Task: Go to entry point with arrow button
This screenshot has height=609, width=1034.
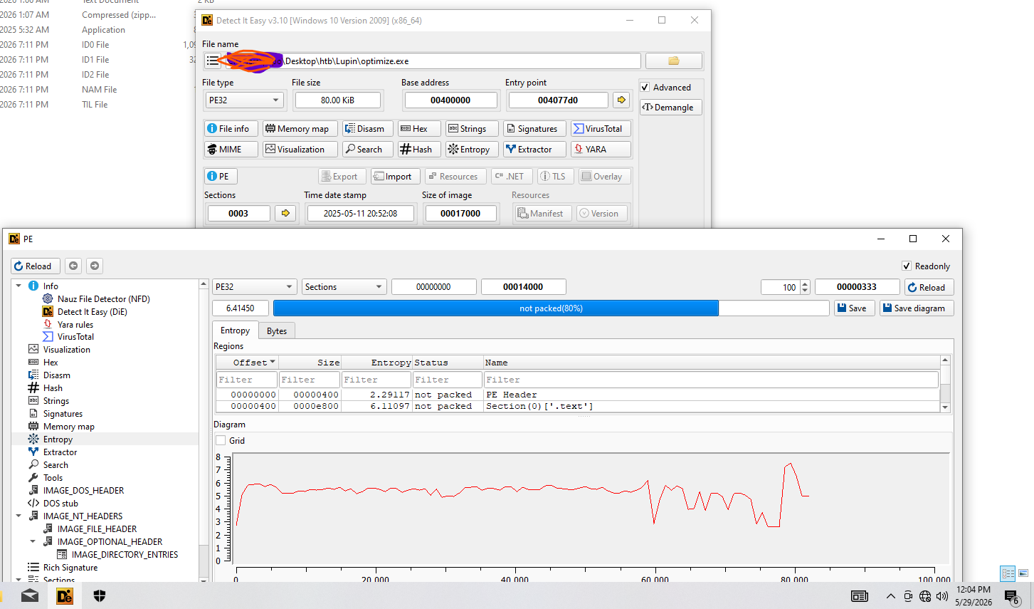Action: pyautogui.click(x=621, y=100)
